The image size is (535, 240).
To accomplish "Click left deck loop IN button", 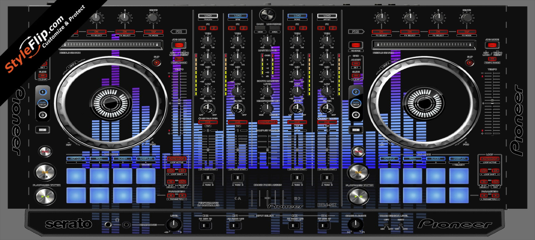I will click(x=171, y=182).
